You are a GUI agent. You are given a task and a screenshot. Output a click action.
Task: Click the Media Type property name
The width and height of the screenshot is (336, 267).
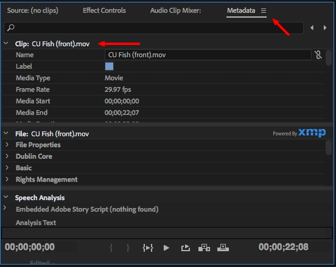point(33,78)
